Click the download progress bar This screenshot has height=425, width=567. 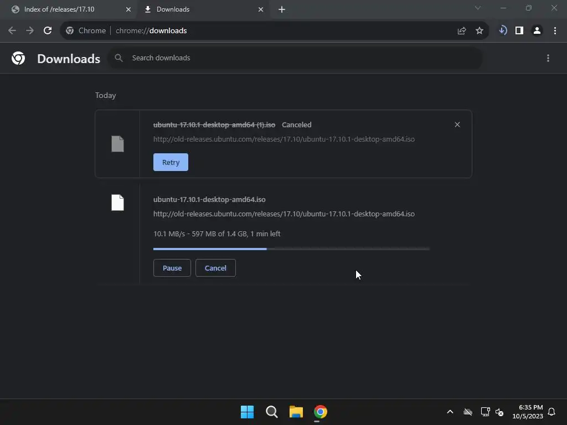[x=291, y=248]
